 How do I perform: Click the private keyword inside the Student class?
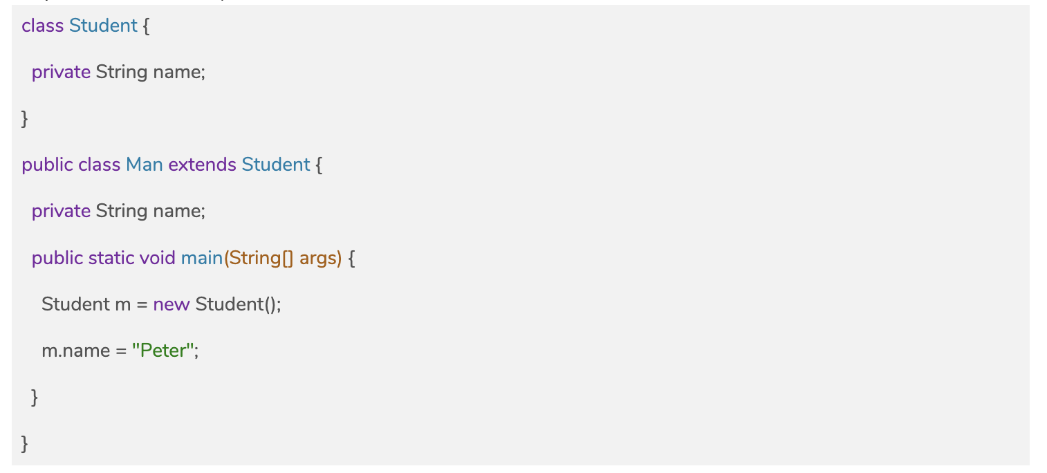point(61,72)
